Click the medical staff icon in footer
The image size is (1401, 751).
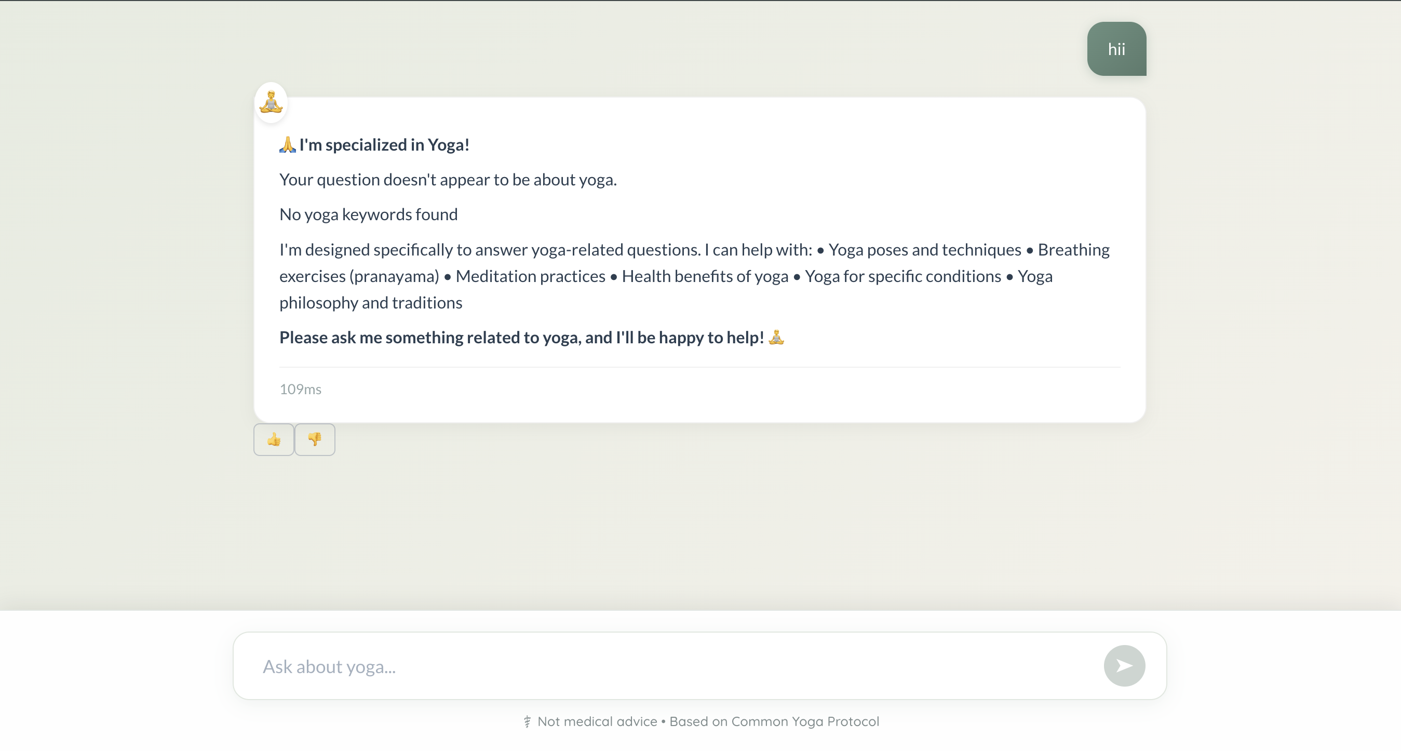click(527, 721)
